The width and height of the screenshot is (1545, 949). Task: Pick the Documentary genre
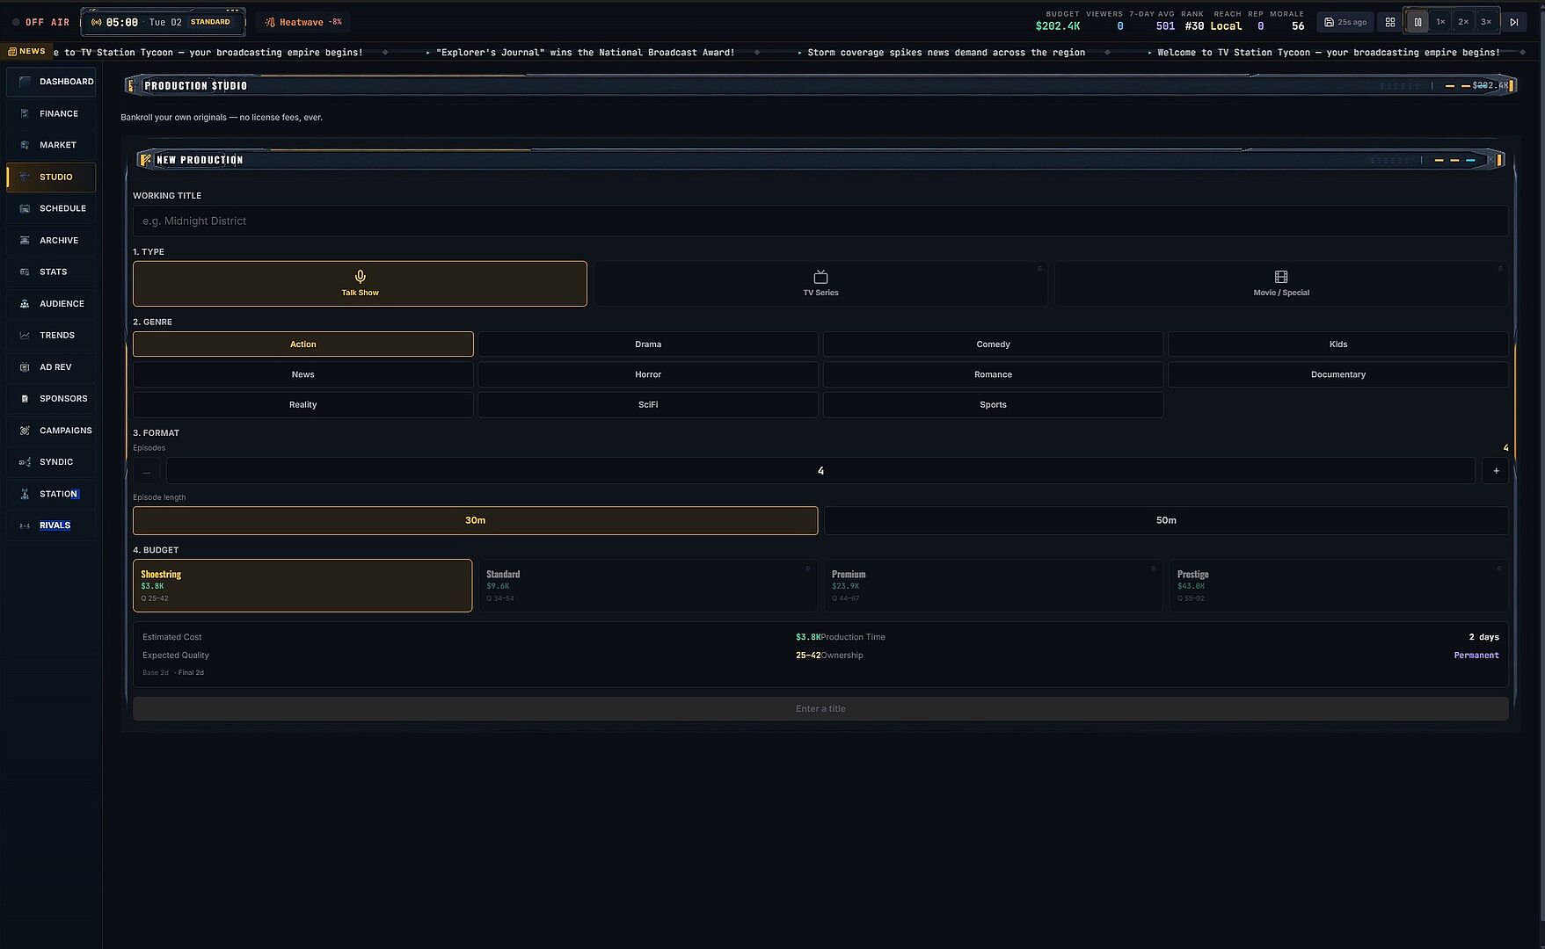coord(1337,374)
